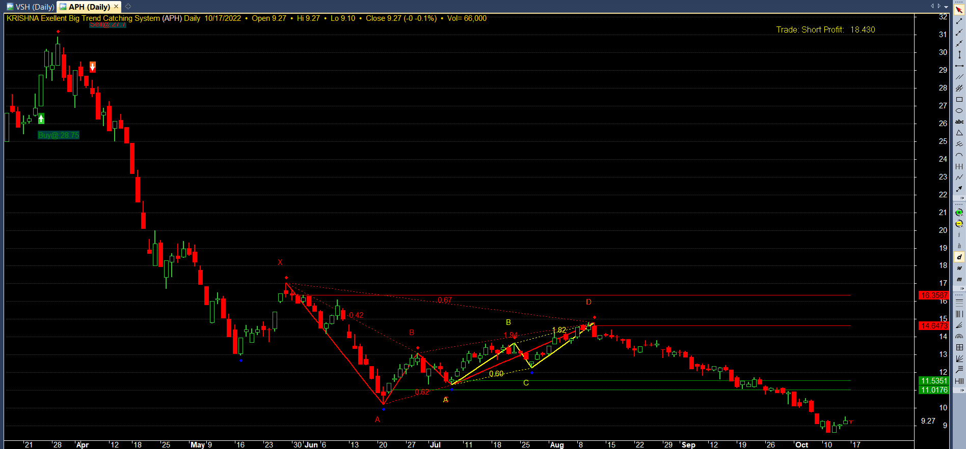Open the chart tabs list dropdown

(946, 7)
